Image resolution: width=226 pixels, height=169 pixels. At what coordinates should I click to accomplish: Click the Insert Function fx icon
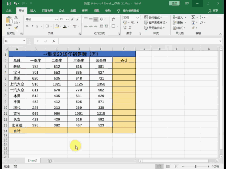coord(54,41)
